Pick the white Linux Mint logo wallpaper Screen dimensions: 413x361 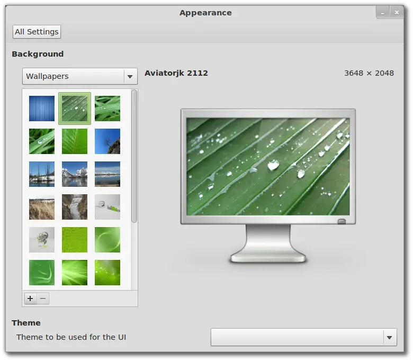[107, 207]
